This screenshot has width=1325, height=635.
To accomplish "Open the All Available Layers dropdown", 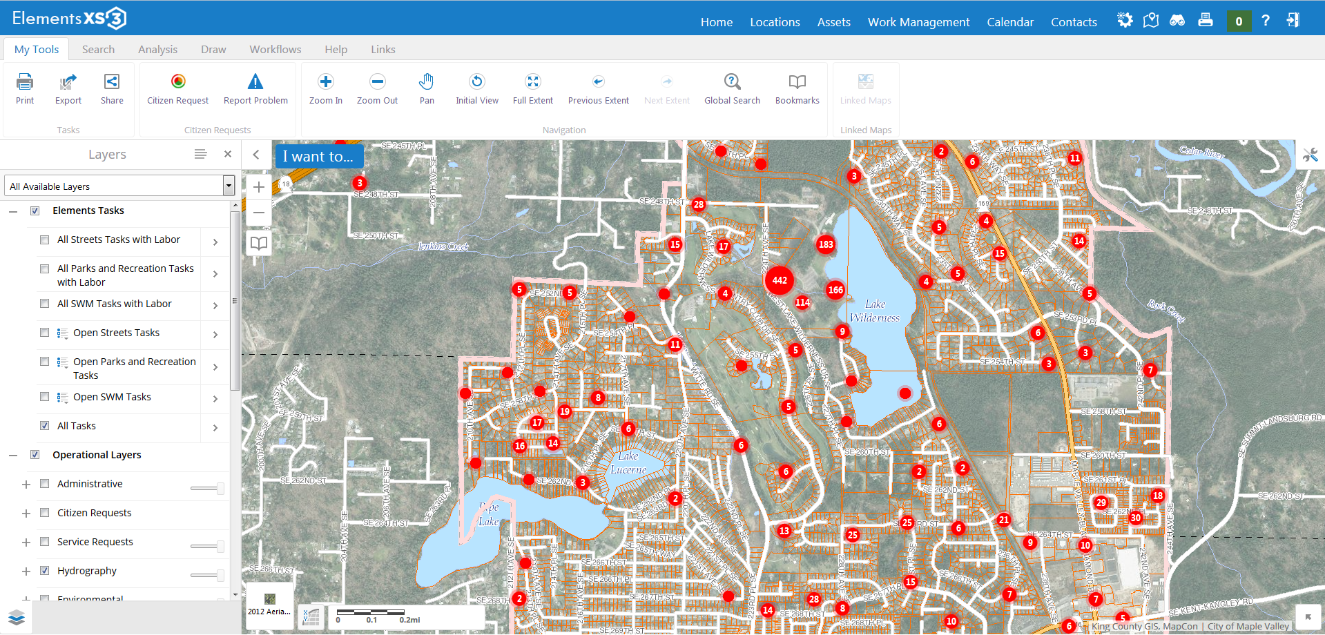I will (228, 186).
